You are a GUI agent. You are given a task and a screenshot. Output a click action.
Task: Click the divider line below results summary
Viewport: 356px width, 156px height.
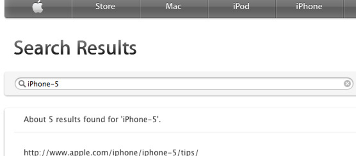coord(185,132)
